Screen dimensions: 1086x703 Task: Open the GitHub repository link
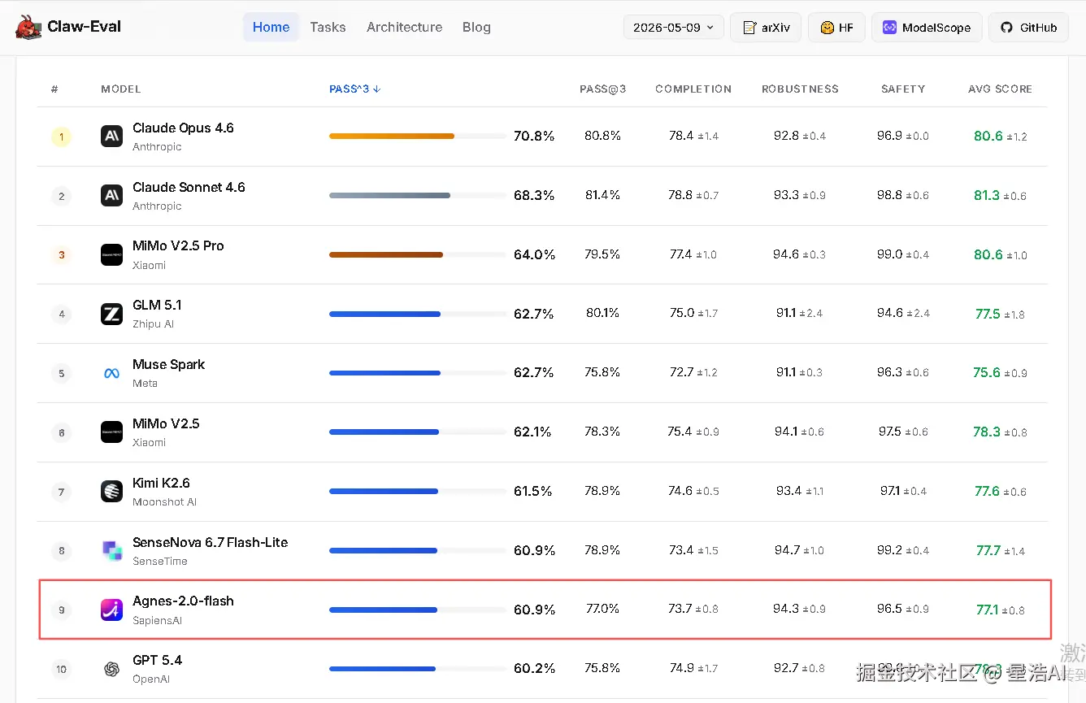click(x=1028, y=27)
